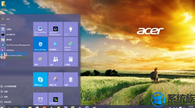
Task: Open the Control Panel tile
Action: coord(55,44)
